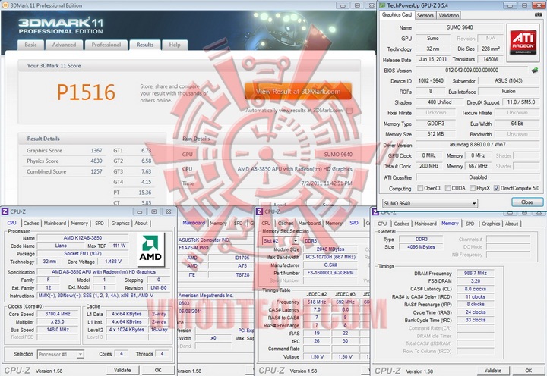Click the ATI Radeon logo in GPU-Z
Image resolution: width=547 pixels, height=376 pixels.
click(x=523, y=42)
